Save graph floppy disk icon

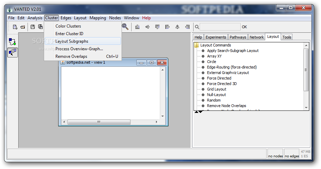(33, 27)
